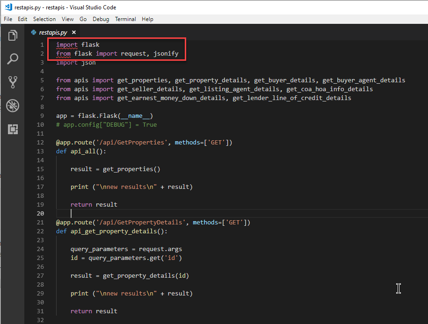Open the Extensions view
Viewport: 428px width, 324px height.
[x=13, y=129]
